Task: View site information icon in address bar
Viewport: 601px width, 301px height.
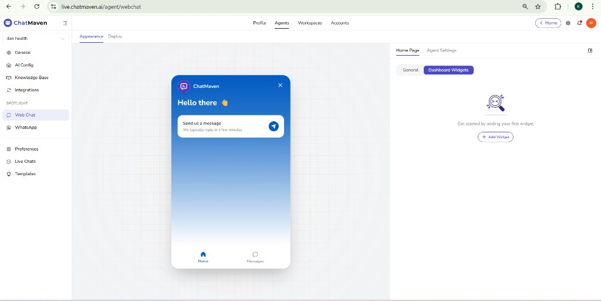Action: tap(53, 6)
